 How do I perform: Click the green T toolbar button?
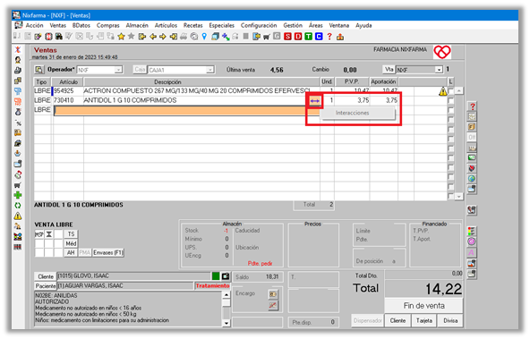[x=308, y=37]
